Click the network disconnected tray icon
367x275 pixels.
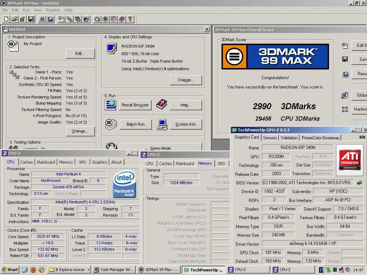point(341,270)
